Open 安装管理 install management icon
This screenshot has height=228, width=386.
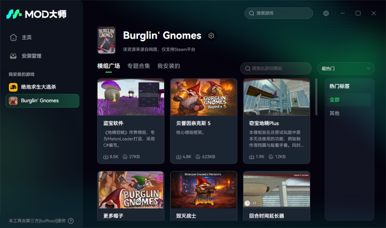pyautogui.click(x=14, y=56)
